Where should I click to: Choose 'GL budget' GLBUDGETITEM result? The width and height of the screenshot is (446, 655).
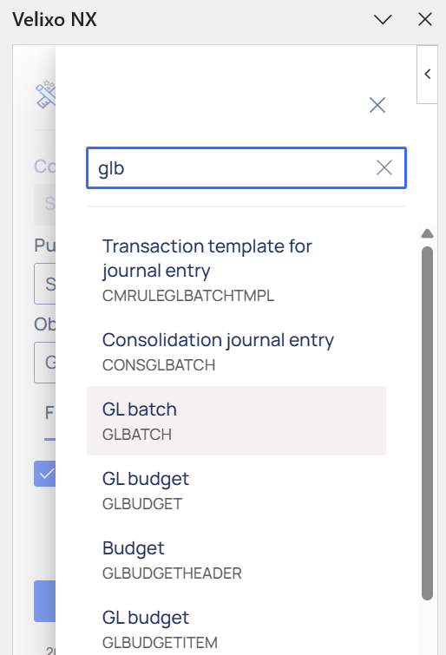tap(236, 629)
